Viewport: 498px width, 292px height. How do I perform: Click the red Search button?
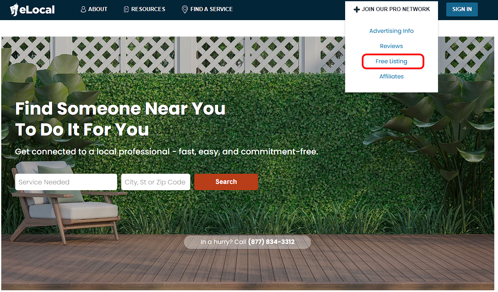coord(226,182)
